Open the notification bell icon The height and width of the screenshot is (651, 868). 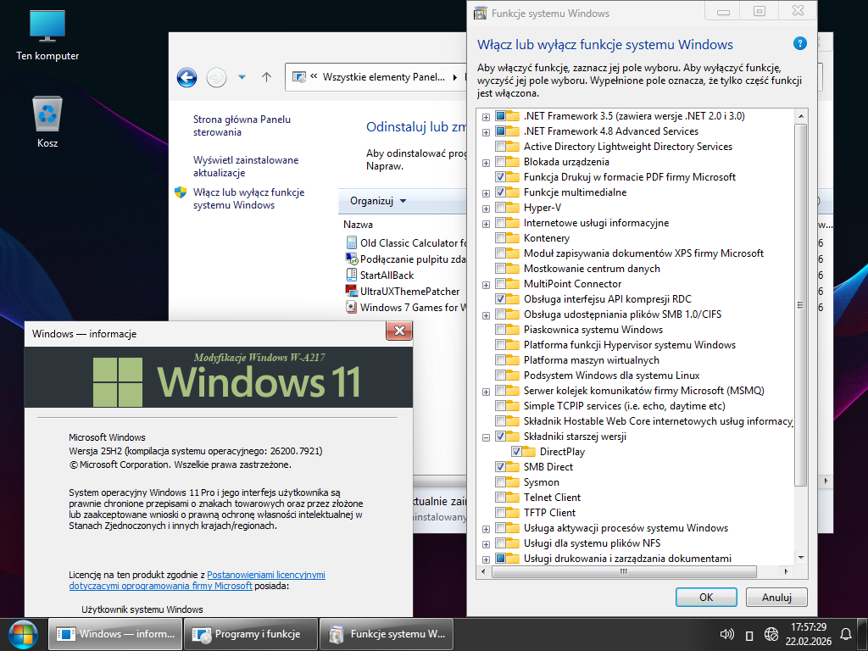pos(845,634)
